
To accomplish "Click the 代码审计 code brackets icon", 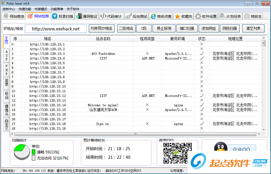I will pos(103,16).
